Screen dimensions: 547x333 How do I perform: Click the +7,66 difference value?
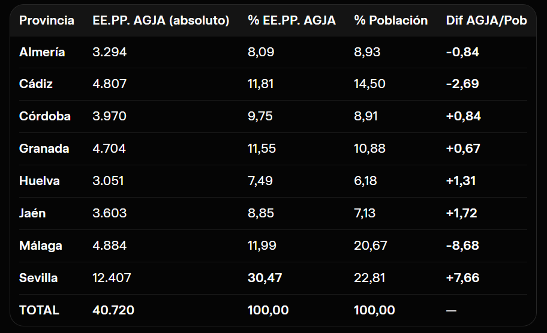[x=462, y=278]
